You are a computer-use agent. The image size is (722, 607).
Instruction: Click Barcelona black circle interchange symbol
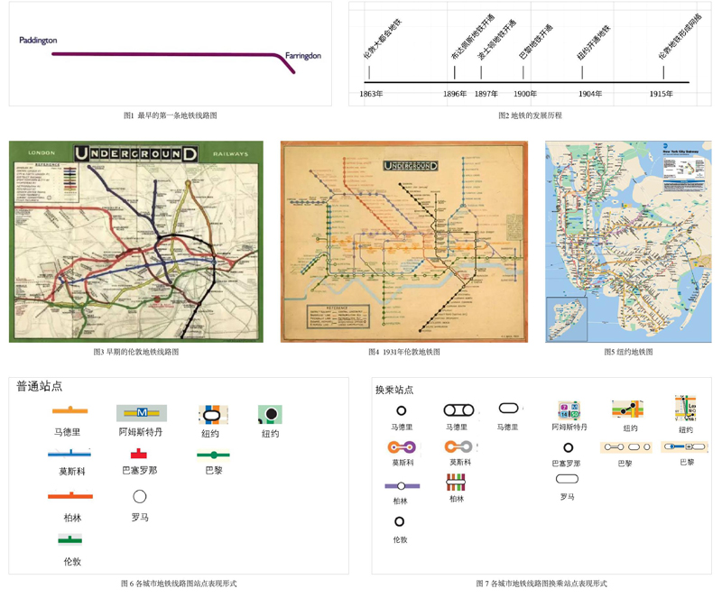569,447
